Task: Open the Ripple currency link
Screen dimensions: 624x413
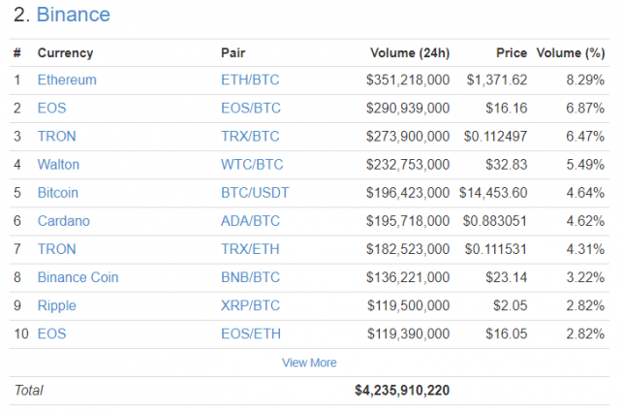Action: [x=56, y=305]
